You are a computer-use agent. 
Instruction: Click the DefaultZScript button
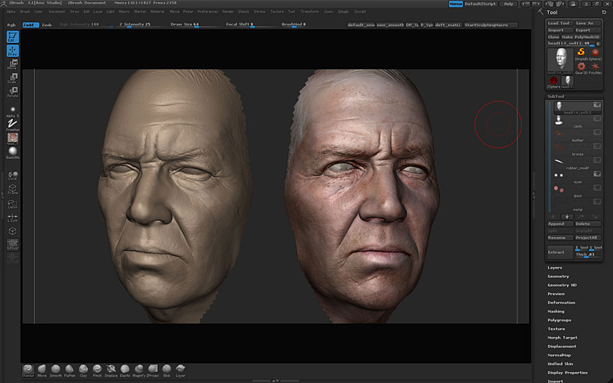(x=480, y=4)
